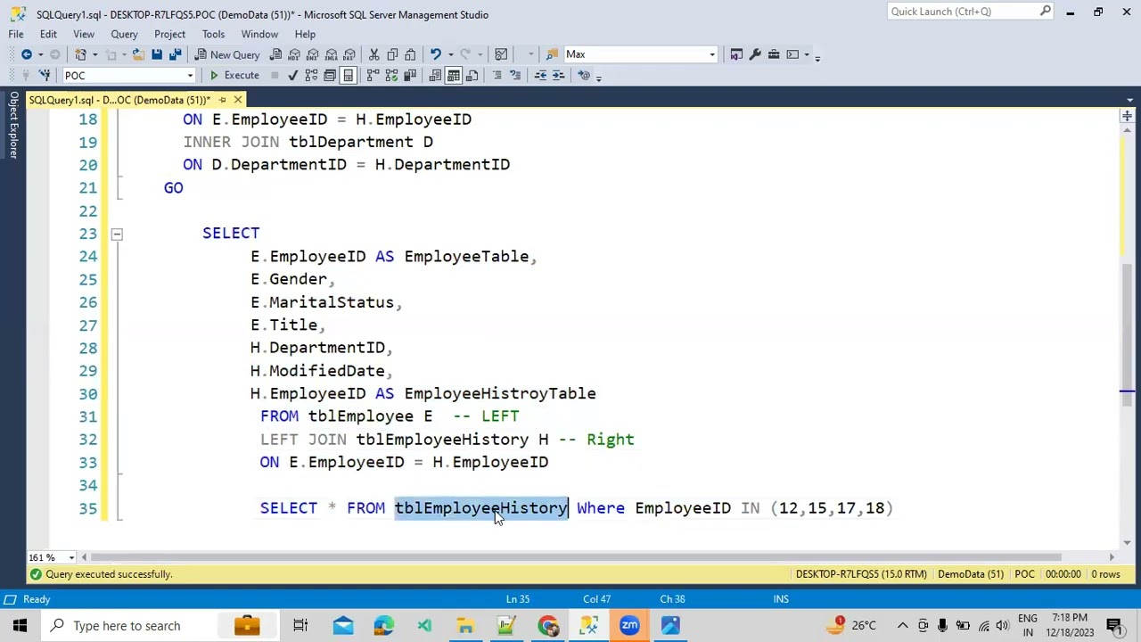
Task: Click the Execute query button
Action: [x=234, y=76]
